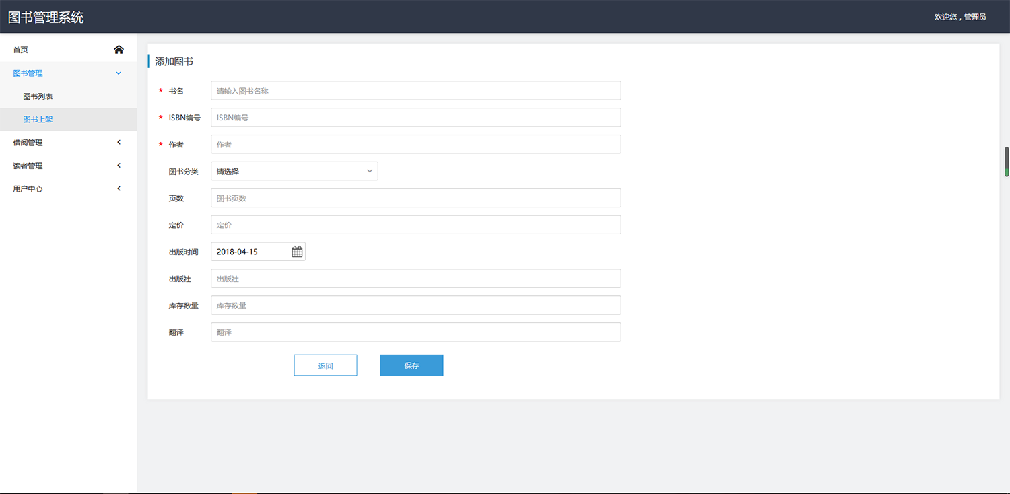Click the 添加图书 heading text

coord(174,61)
